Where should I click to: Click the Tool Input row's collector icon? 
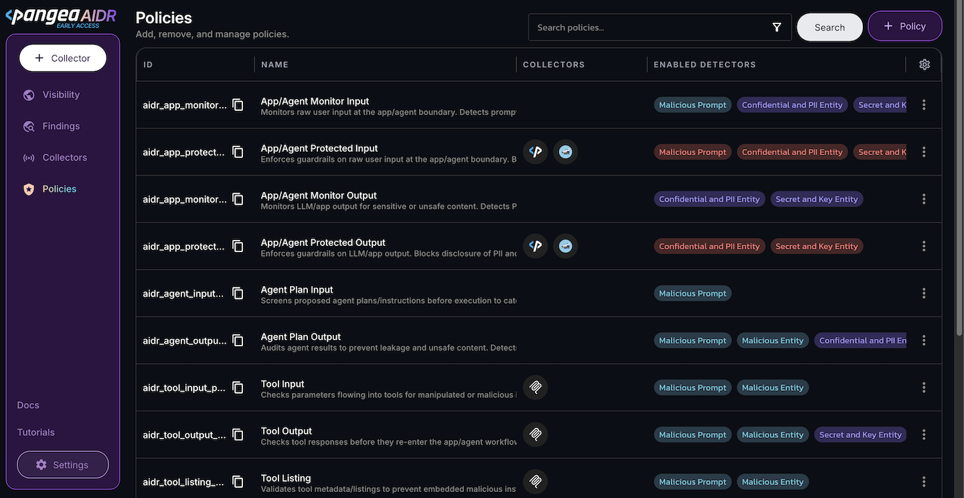coord(536,387)
